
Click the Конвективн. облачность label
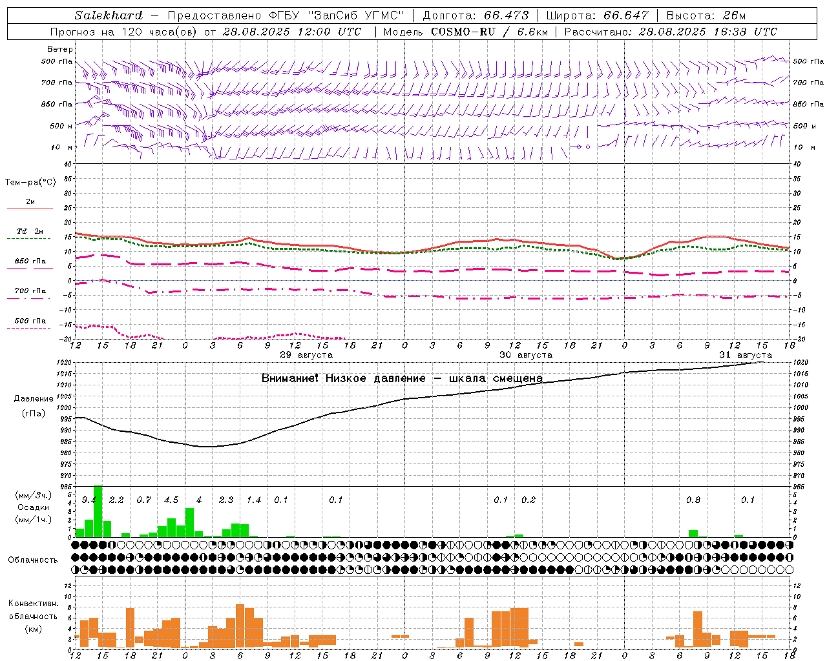(x=33, y=610)
